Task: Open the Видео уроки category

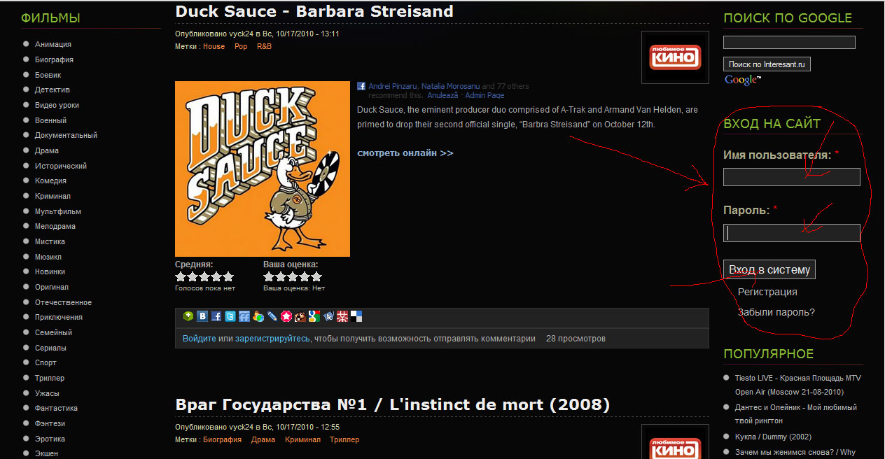Action: (57, 105)
